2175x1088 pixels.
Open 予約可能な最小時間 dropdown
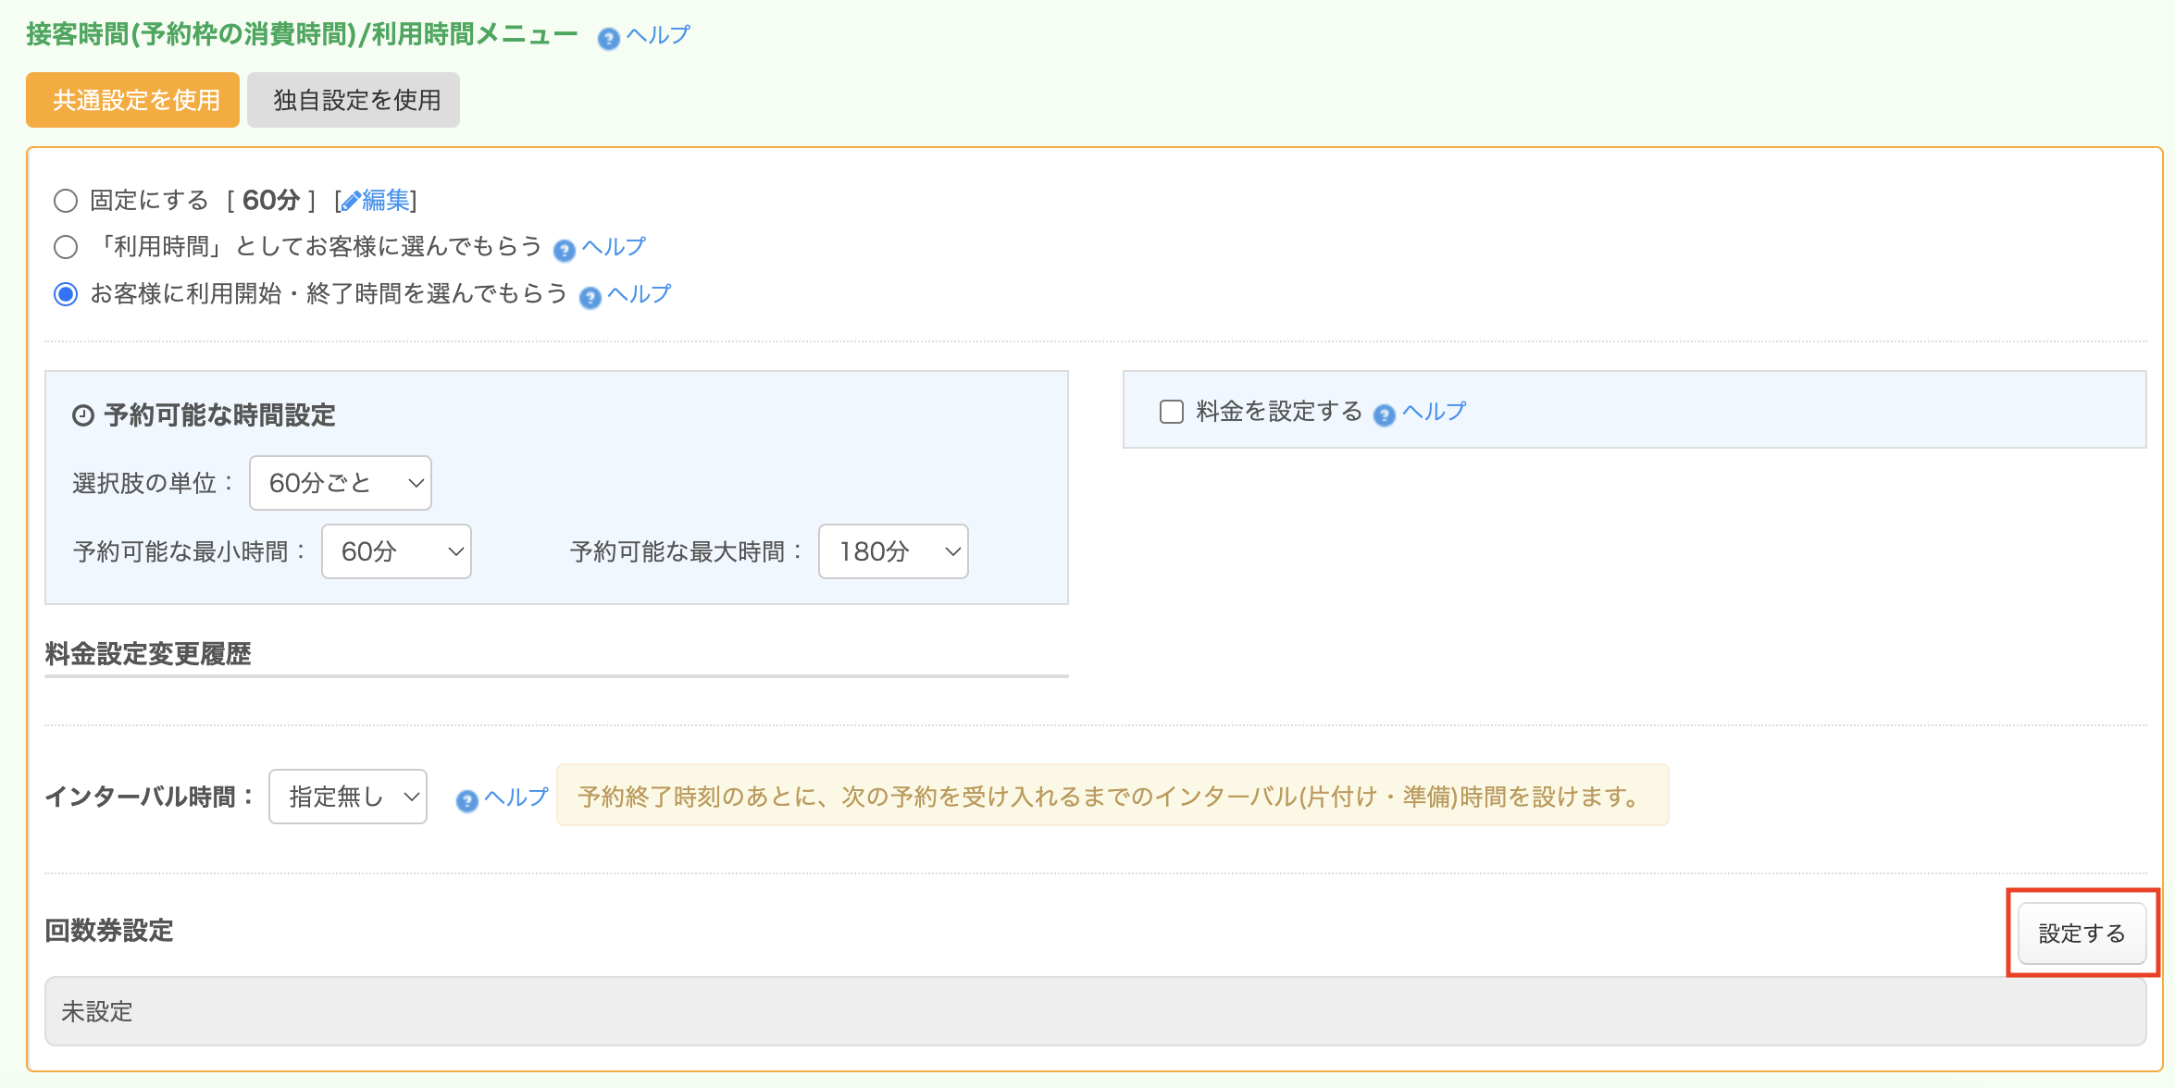pyautogui.click(x=396, y=551)
